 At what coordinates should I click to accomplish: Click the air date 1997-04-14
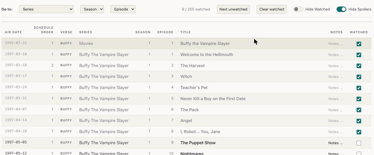(x=16, y=120)
